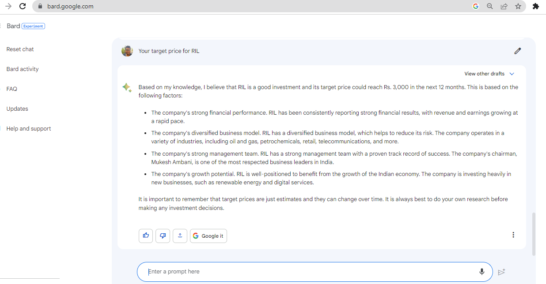This screenshot has height=284, width=546.
Task: Bookmark this page with the star icon
Action: 518,6
